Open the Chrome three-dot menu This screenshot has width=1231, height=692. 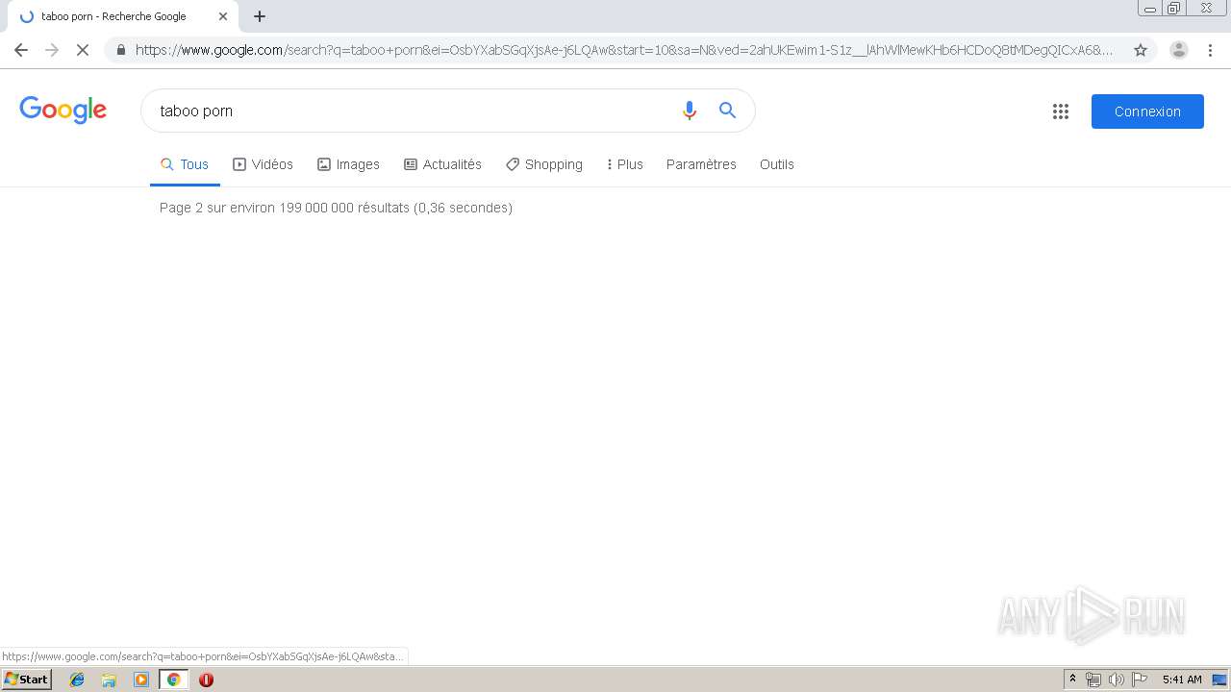(1210, 50)
